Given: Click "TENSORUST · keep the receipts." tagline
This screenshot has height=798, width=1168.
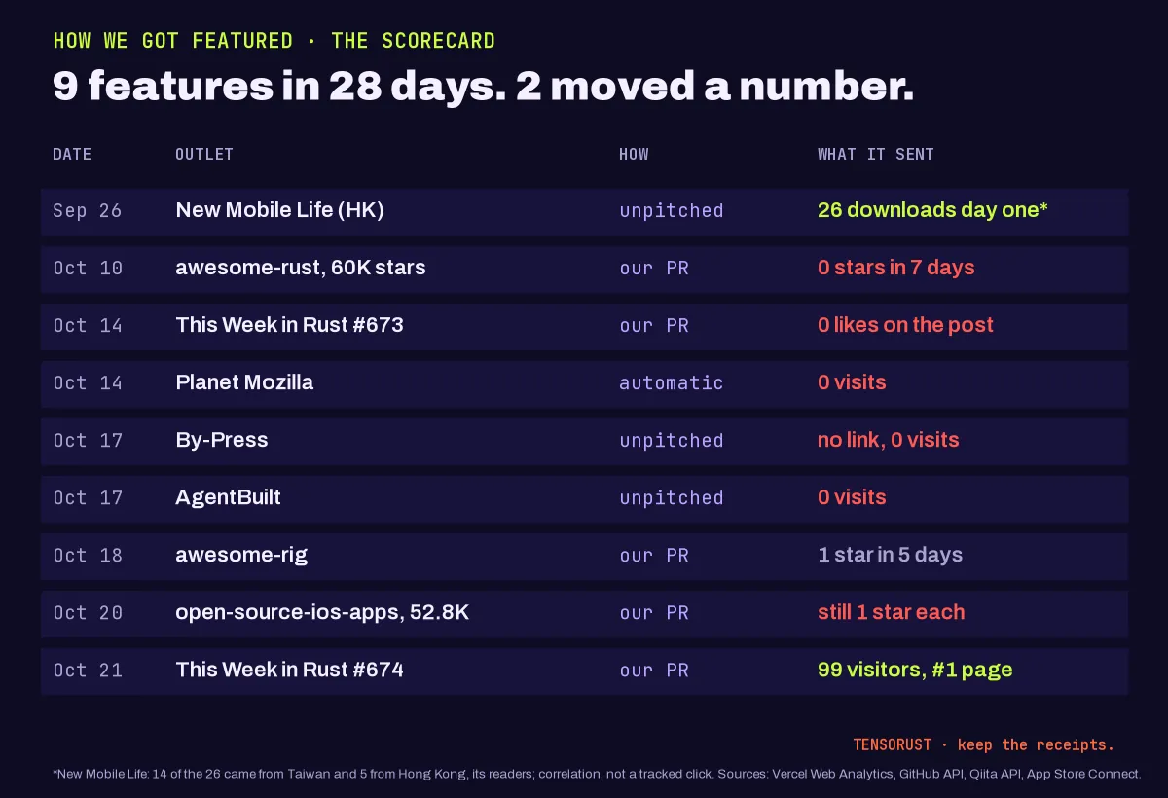Looking at the screenshot, I should click(984, 744).
